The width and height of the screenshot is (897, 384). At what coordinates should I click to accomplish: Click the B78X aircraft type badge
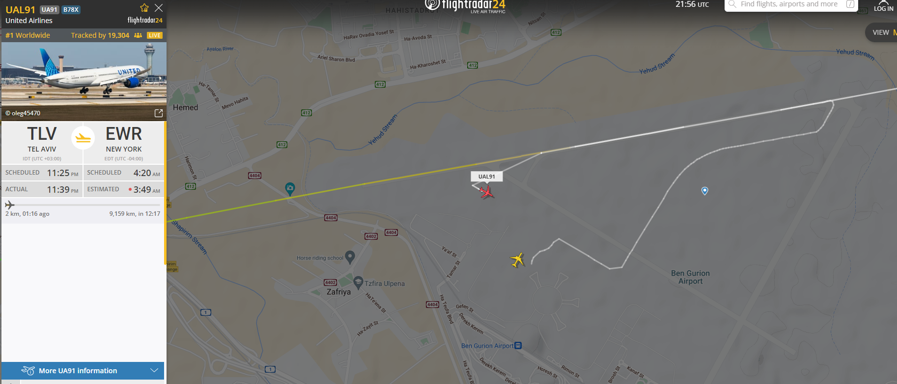[x=71, y=9]
